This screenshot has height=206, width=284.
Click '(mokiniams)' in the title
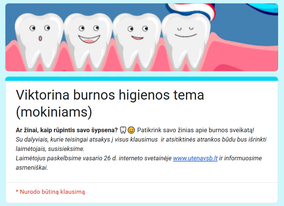pos(54,112)
